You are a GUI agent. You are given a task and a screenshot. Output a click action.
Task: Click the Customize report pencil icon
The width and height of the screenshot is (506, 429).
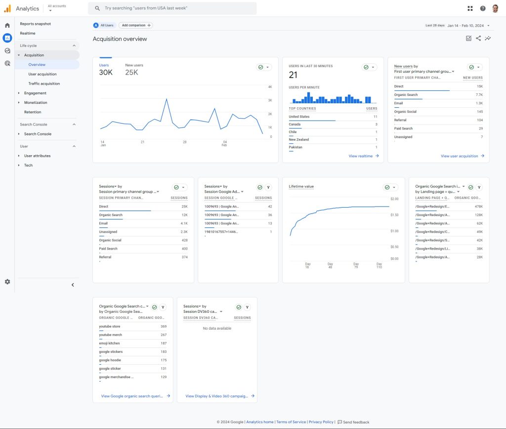pos(469,39)
